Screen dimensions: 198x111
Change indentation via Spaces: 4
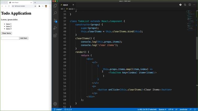162,109
